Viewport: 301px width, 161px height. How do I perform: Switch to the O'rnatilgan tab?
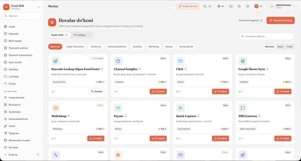(81, 35)
